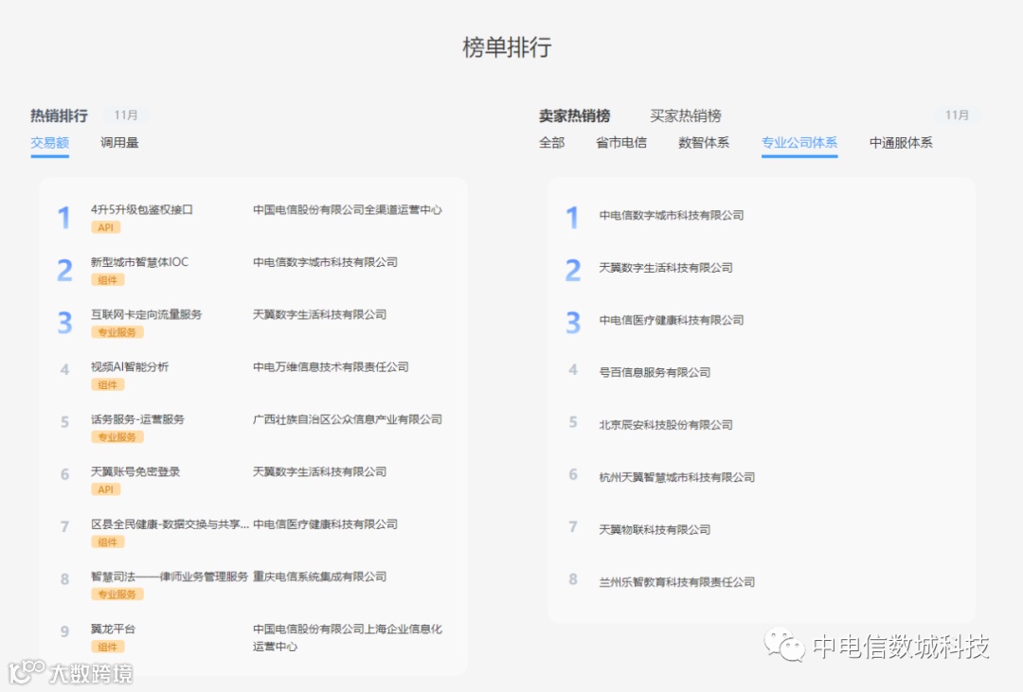Open seller 杭州天翼智慧城市科技有限公司
The height and width of the screenshot is (692, 1023).
pos(676,477)
